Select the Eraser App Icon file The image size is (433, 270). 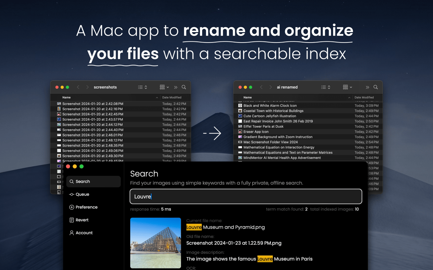(256, 132)
